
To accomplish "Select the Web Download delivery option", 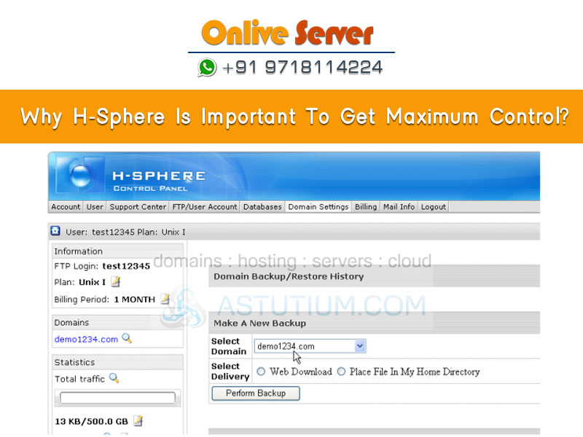I will click(261, 371).
